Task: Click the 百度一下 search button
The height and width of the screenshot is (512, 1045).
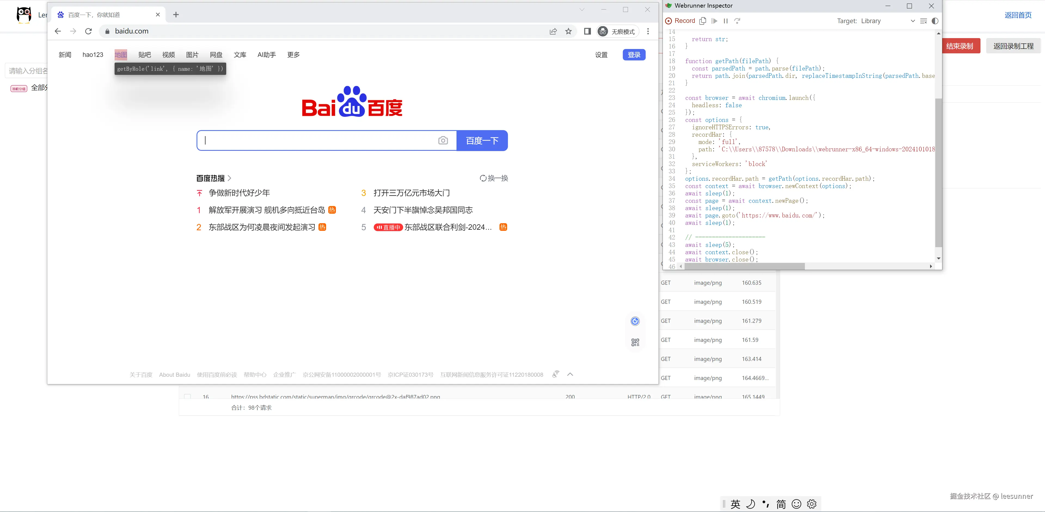Action: click(x=482, y=140)
